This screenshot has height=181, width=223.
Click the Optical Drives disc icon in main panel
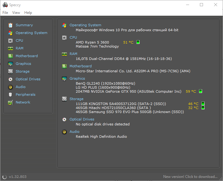click(64, 120)
